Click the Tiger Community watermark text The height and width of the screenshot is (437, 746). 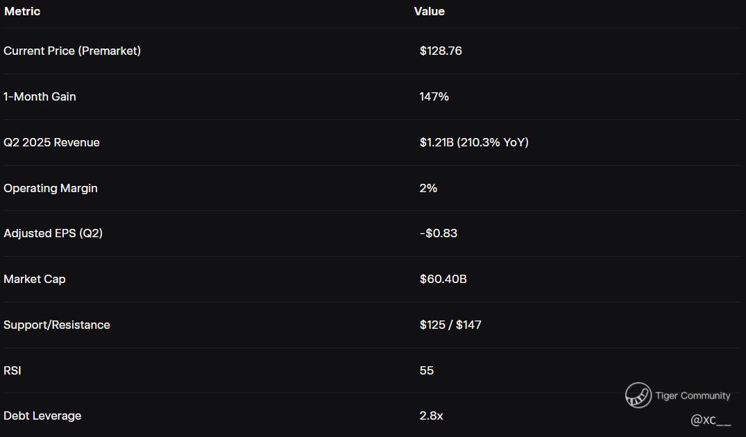point(693,396)
